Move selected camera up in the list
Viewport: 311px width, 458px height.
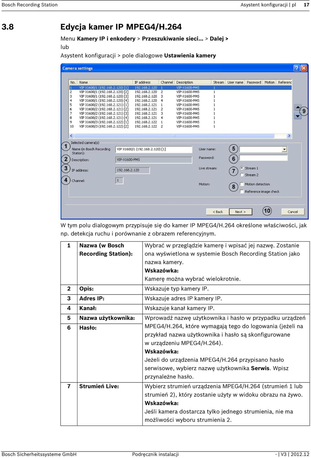click(298, 107)
